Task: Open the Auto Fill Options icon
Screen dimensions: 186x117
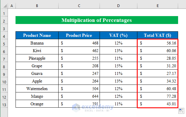Action: click(181, 111)
